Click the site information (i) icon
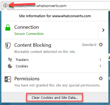 (x=5, y=5)
